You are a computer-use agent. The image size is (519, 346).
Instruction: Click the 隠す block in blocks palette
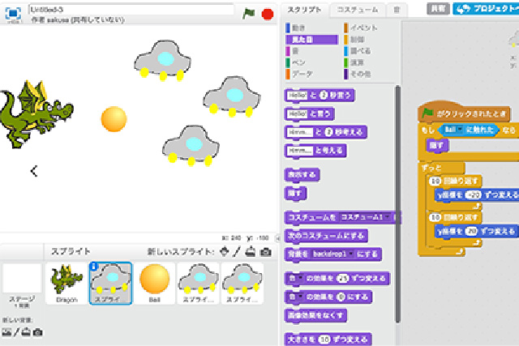click(x=295, y=193)
